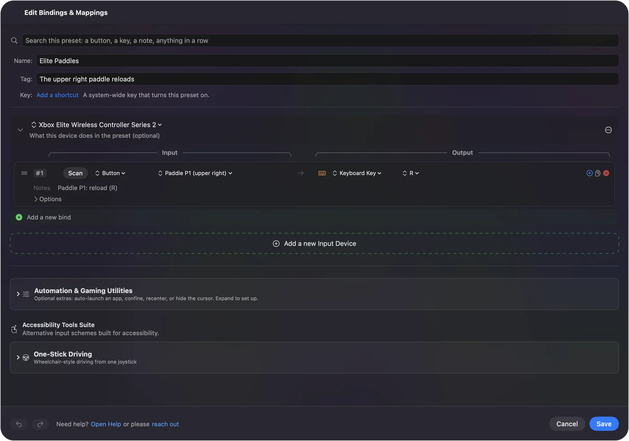The width and height of the screenshot is (629, 441).
Task: Open the R key selection dropdown
Action: tap(411, 173)
